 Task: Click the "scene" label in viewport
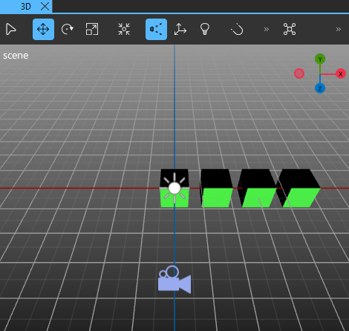click(16, 56)
